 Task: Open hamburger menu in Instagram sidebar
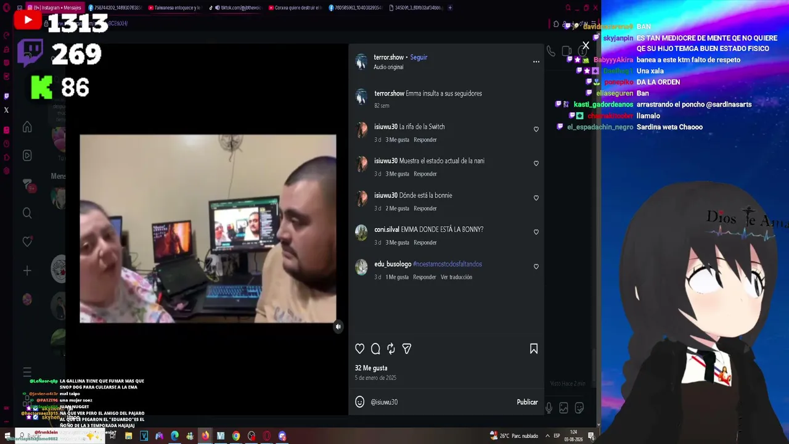[x=27, y=372]
